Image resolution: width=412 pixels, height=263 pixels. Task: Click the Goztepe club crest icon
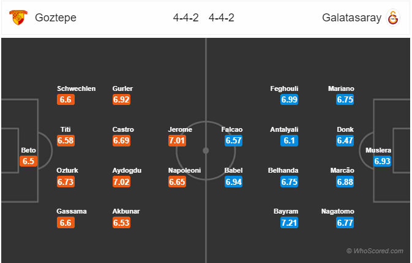tap(18, 18)
